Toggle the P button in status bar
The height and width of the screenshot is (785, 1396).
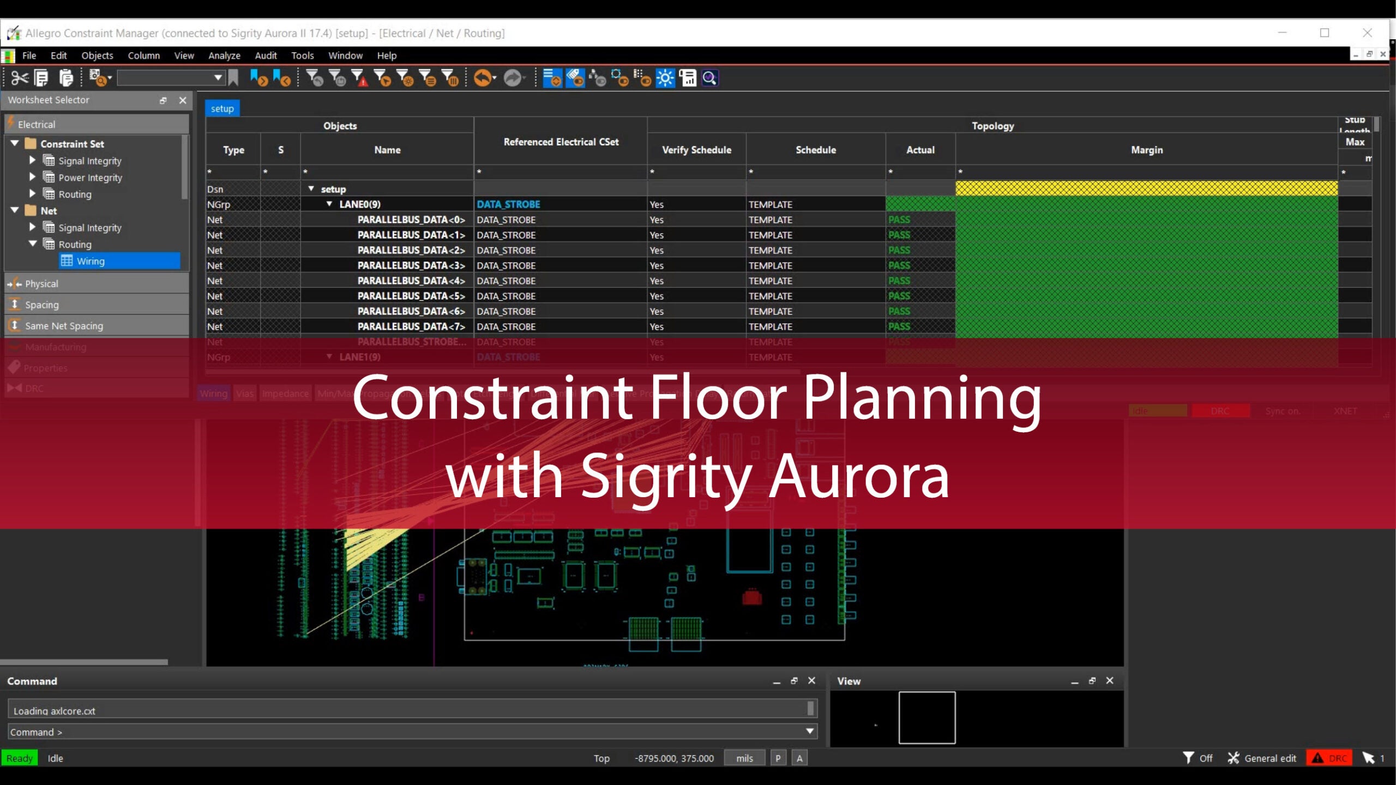tap(778, 758)
